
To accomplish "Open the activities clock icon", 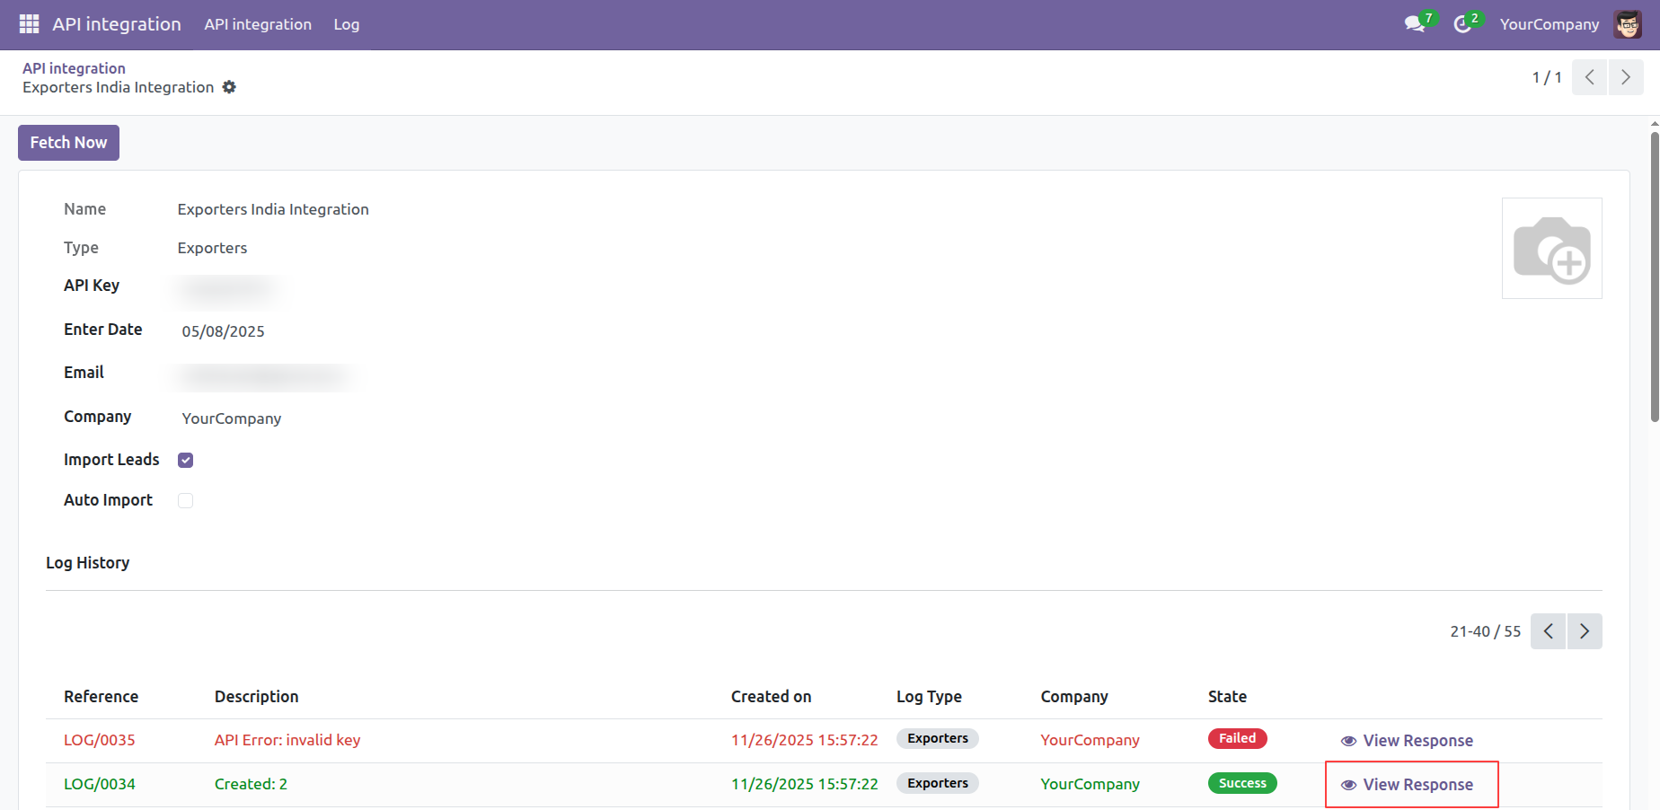I will (1463, 24).
